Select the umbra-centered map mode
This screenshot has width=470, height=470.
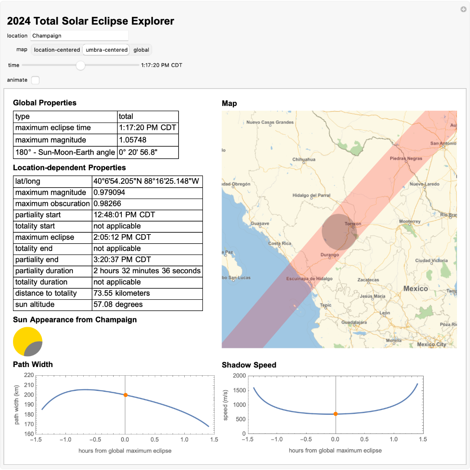coord(106,50)
